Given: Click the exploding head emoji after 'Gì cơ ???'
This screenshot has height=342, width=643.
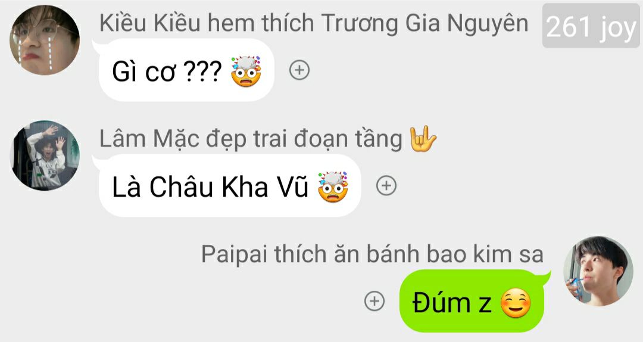Looking at the screenshot, I should (246, 71).
